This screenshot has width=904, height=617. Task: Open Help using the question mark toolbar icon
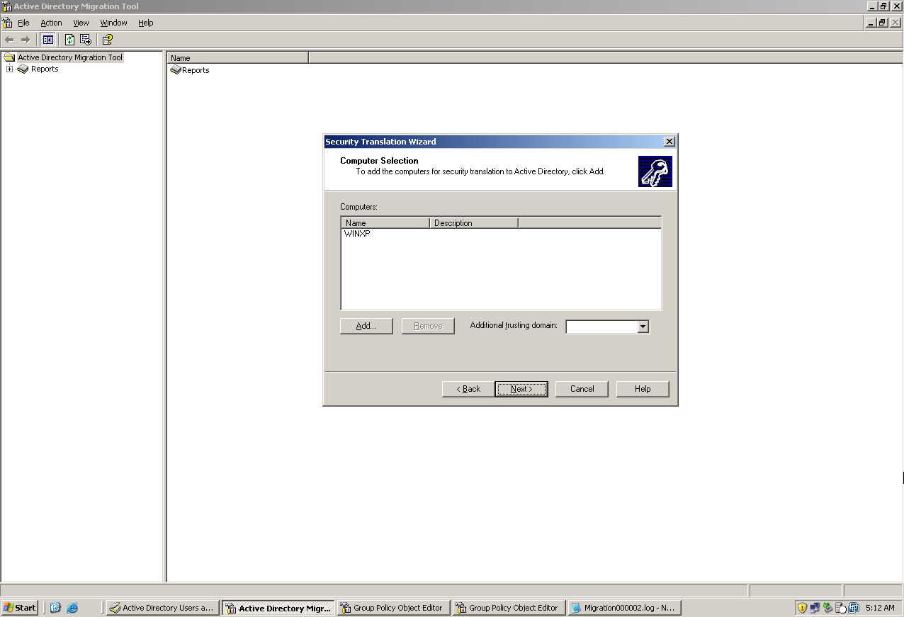108,40
